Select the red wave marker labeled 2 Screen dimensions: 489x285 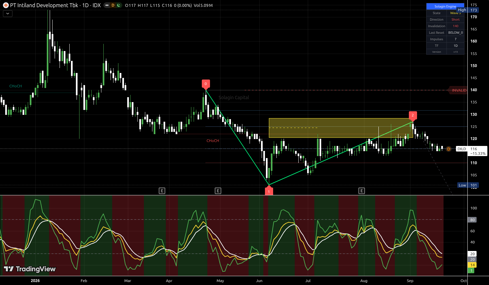click(x=413, y=116)
